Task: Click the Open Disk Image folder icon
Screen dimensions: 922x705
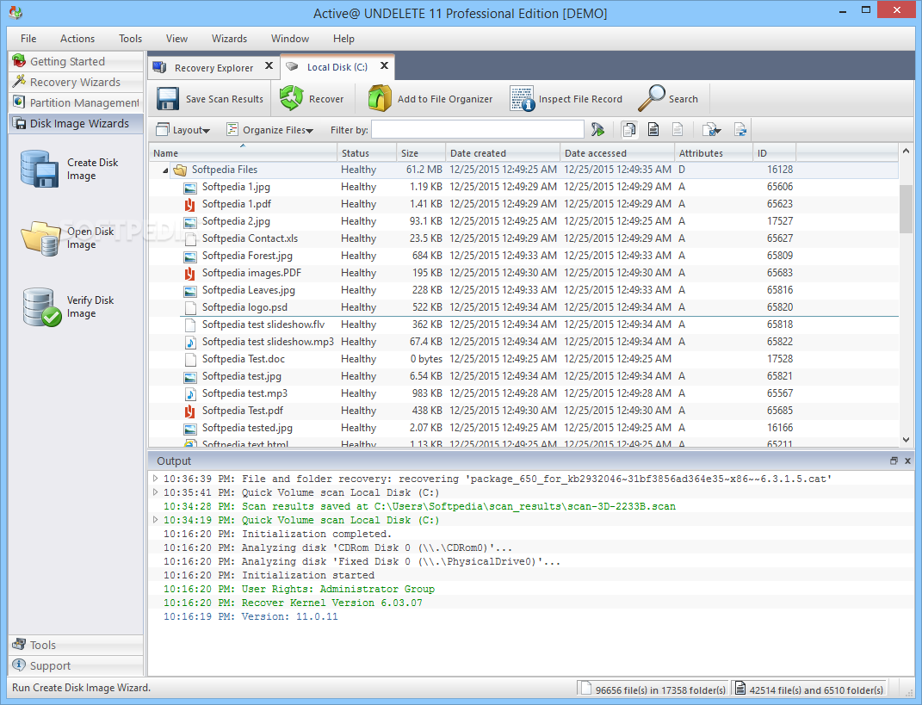Action: click(41, 238)
